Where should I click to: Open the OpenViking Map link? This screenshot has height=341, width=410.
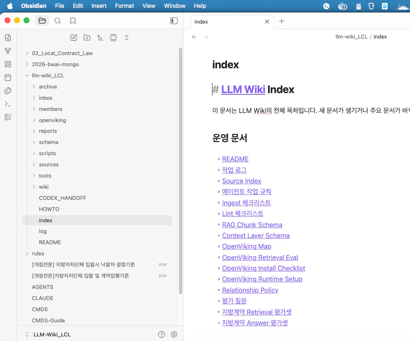(246, 246)
